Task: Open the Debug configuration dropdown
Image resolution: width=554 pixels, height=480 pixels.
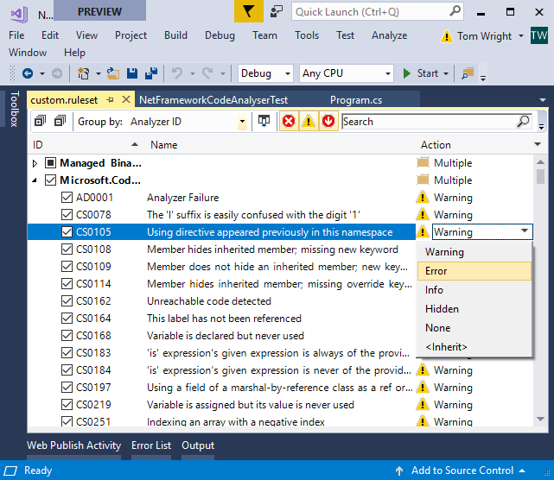Action: pos(288,73)
